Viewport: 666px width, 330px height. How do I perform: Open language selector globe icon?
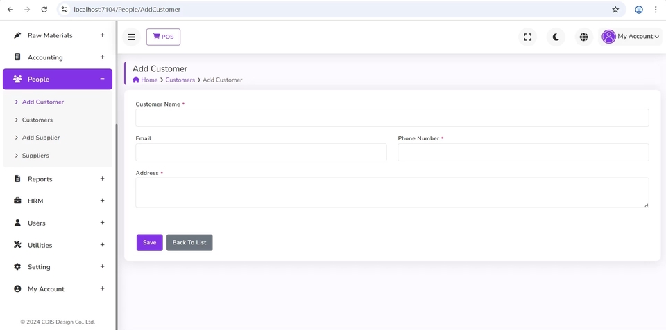(583, 37)
